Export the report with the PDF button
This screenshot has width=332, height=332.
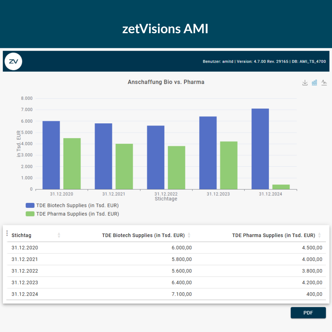tap(308, 313)
